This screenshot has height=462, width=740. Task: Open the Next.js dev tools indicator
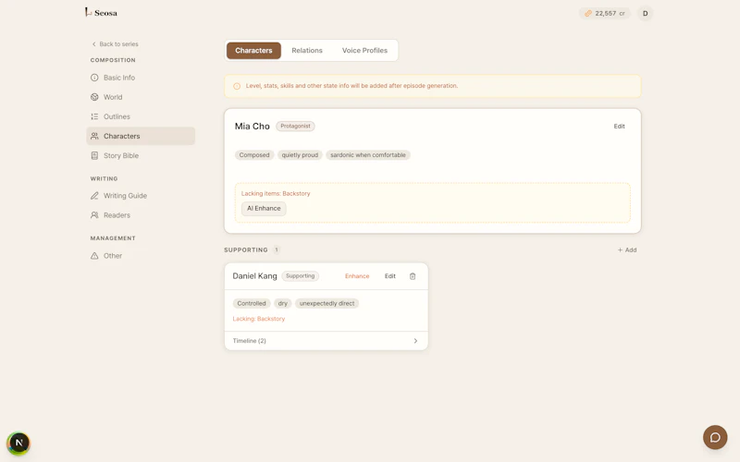18,443
